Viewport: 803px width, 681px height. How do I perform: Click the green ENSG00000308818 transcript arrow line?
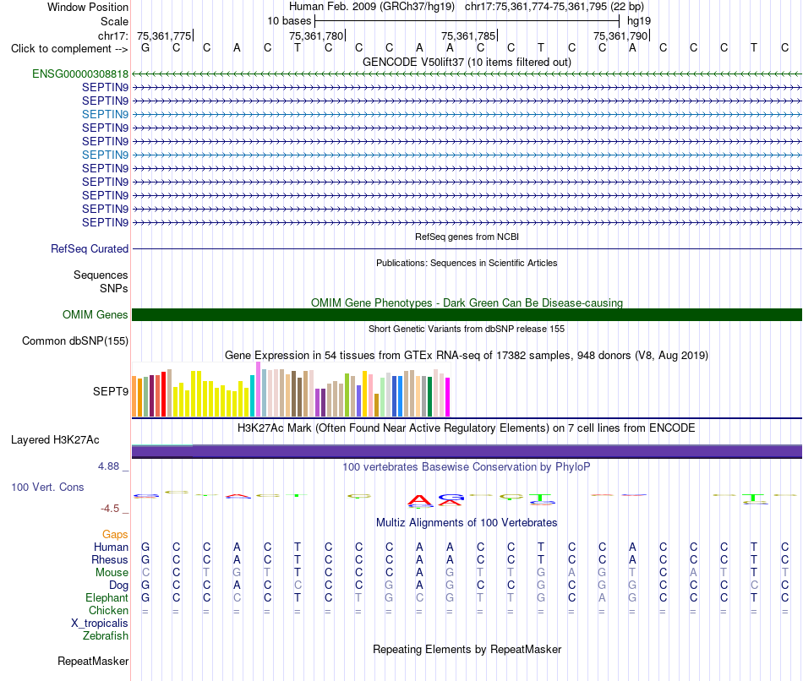click(x=467, y=74)
